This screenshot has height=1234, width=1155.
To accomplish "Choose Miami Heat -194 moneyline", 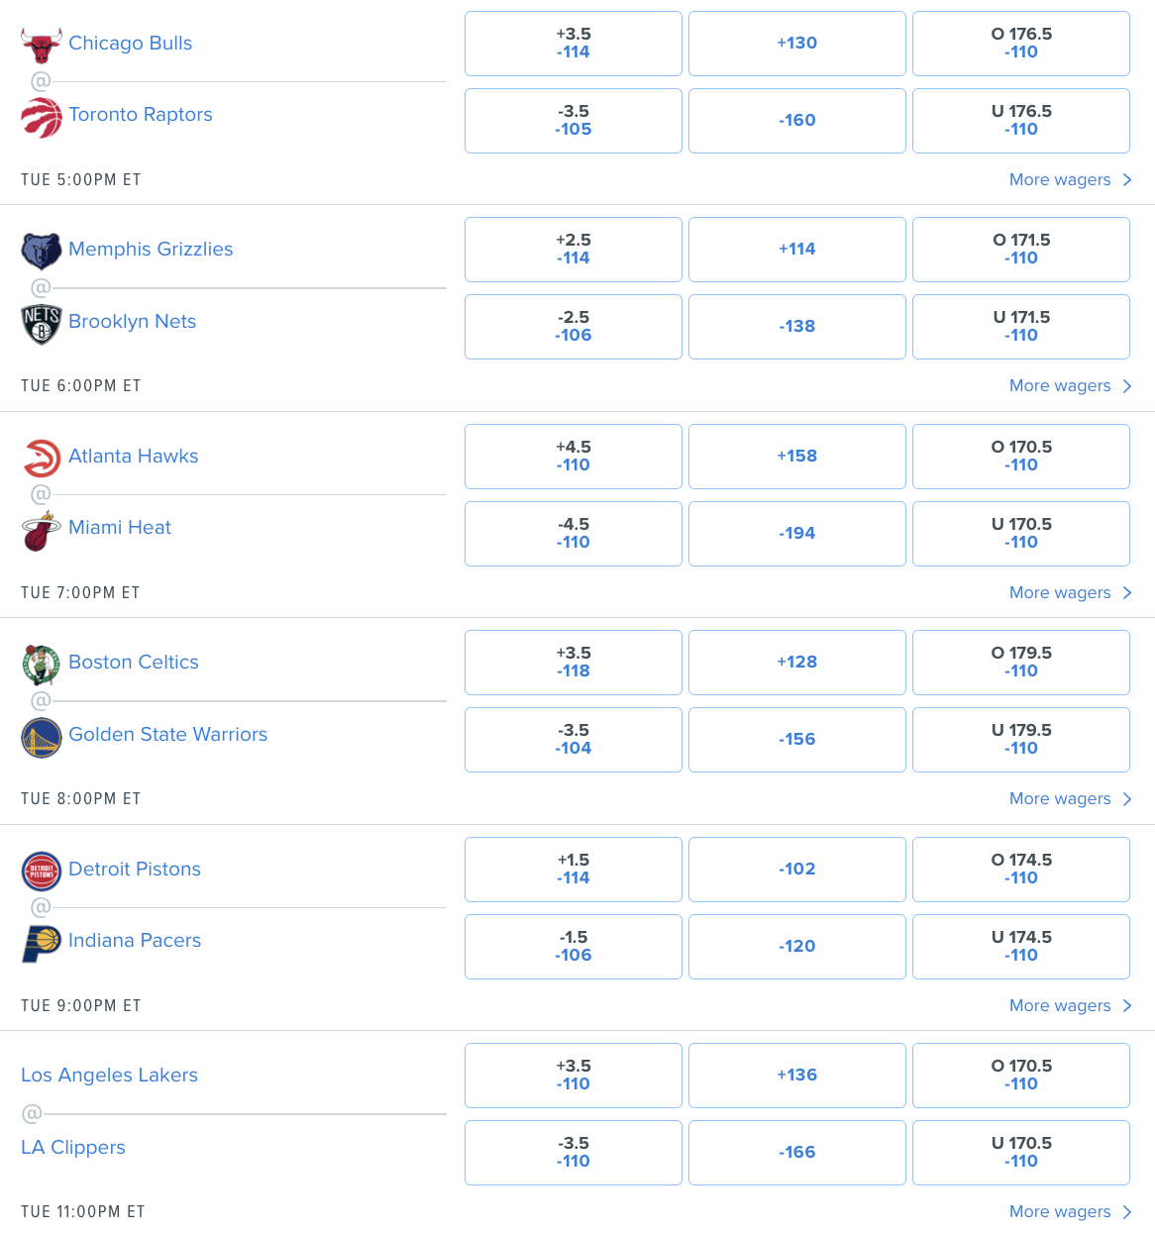I will pos(797,534).
